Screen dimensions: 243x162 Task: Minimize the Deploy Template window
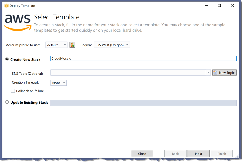(206, 6)
